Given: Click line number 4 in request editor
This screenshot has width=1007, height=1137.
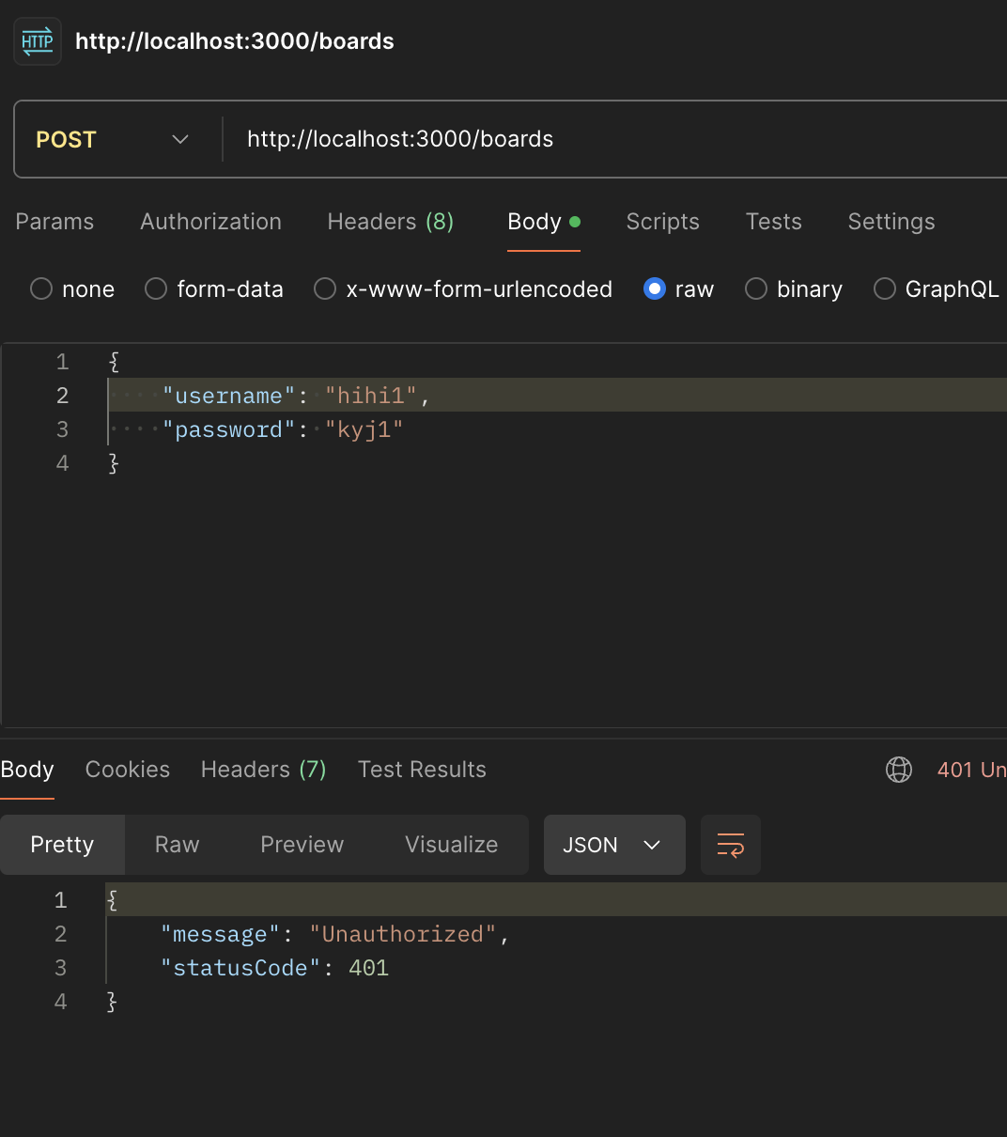Looking at the screenshot, I should pos(62,463).
